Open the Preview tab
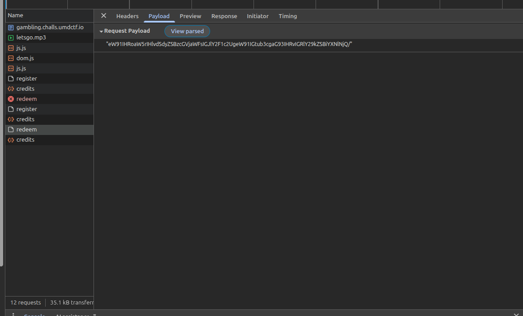This screenshot has width=523, height=316. 190,16
